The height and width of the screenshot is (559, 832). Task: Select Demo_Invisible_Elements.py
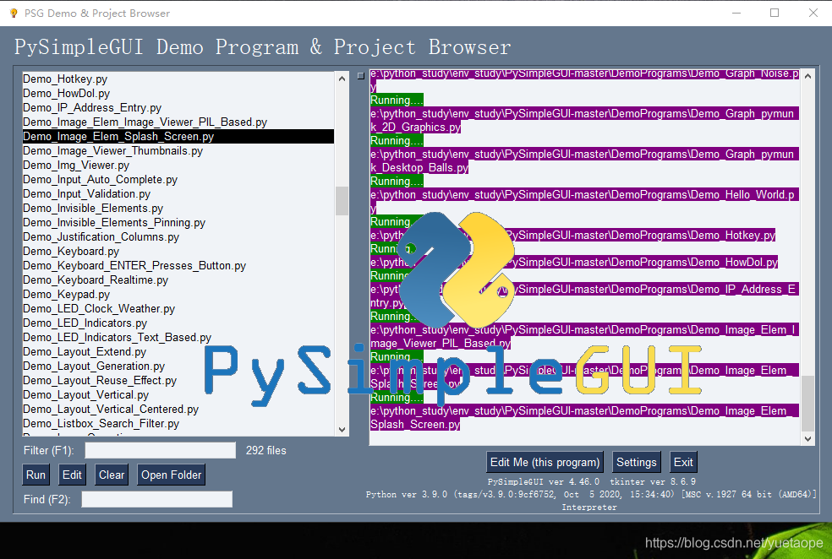point(178,209)
